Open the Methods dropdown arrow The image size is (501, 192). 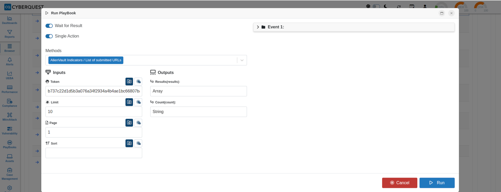[242, 60]
